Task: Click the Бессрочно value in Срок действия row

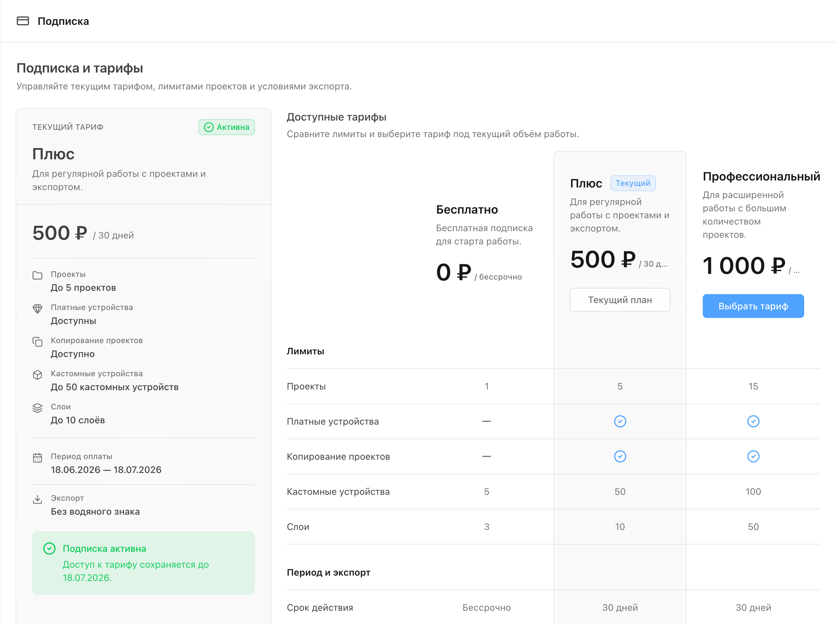Action: [x=486, y=608]
